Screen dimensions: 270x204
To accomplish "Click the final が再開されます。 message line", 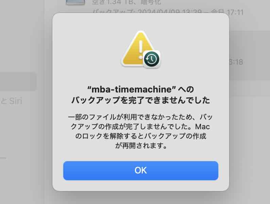I will pos(141,146).
